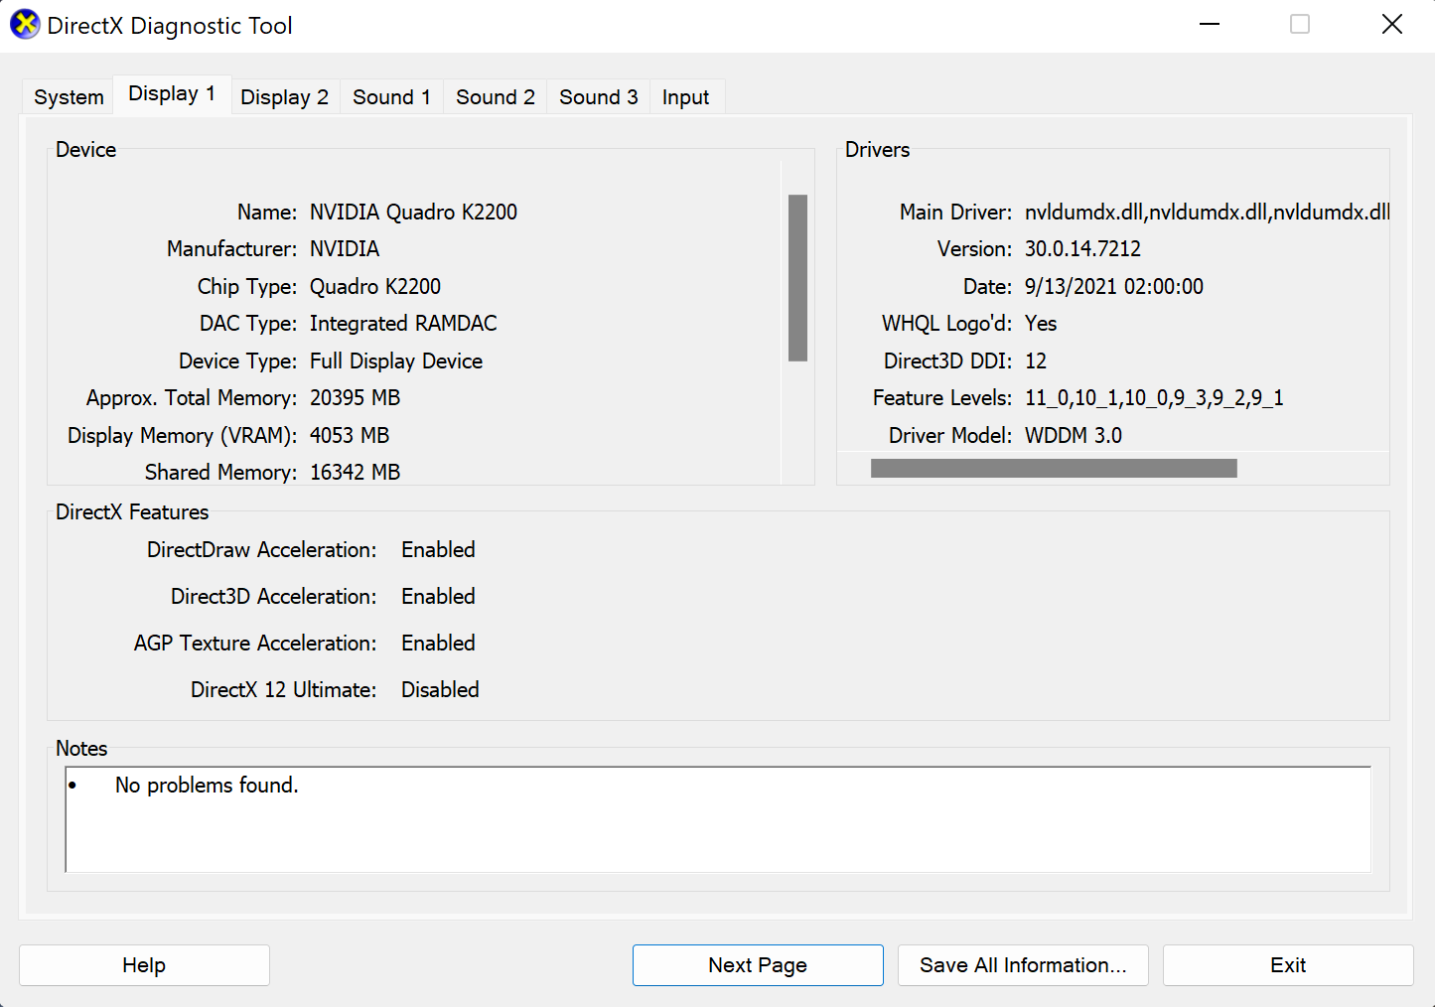
Task: Close the DirectX Diagnostic Tool window
Action: [x=1391, y=25]
